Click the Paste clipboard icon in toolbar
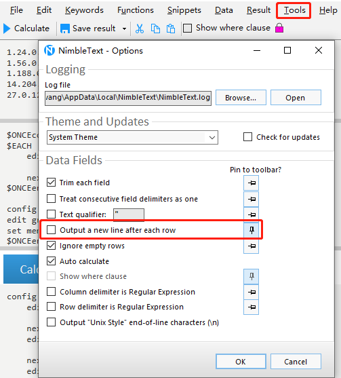Viewport: 341px width, 378px height. 171,29
